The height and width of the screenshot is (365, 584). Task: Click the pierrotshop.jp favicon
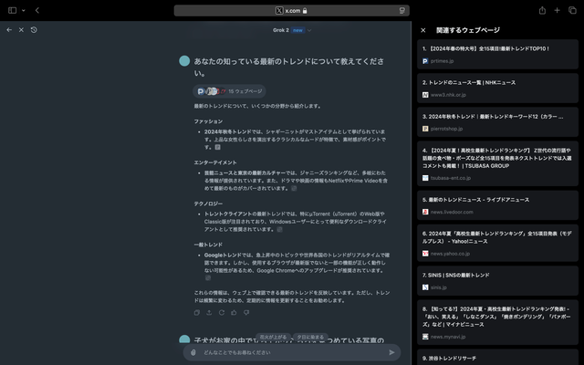tap(425, 129)
